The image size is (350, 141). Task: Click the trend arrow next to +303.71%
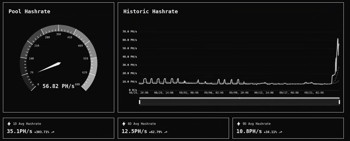pyautogui.click(x=53, y=132)
